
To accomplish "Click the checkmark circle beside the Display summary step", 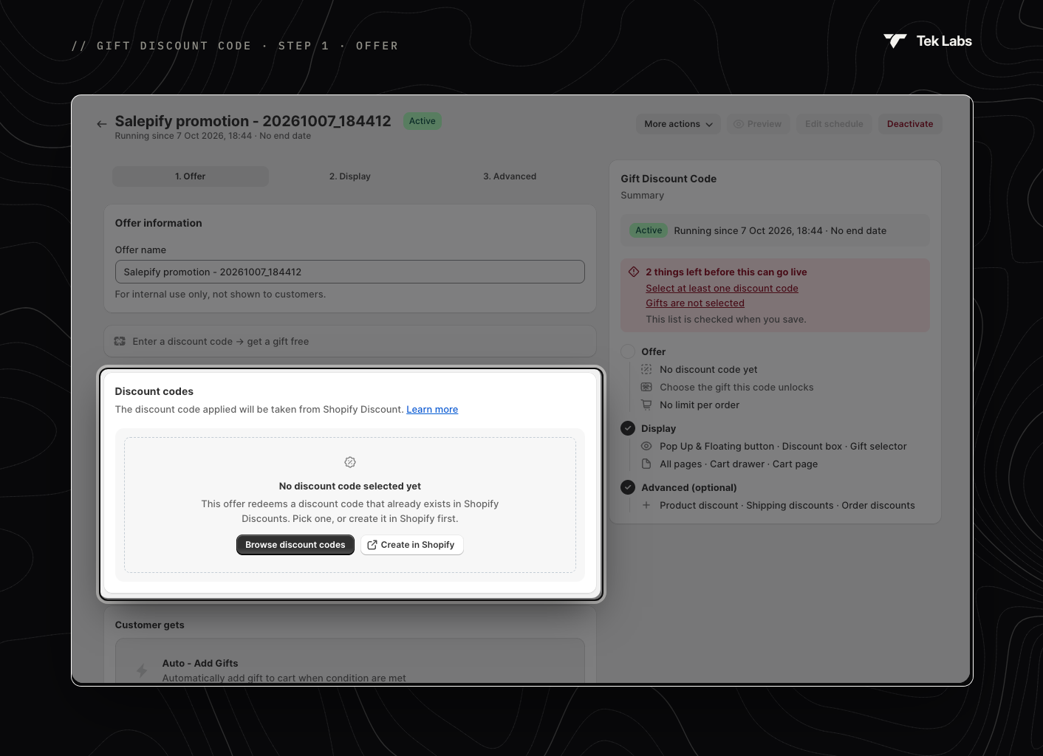I will point(628,428).
